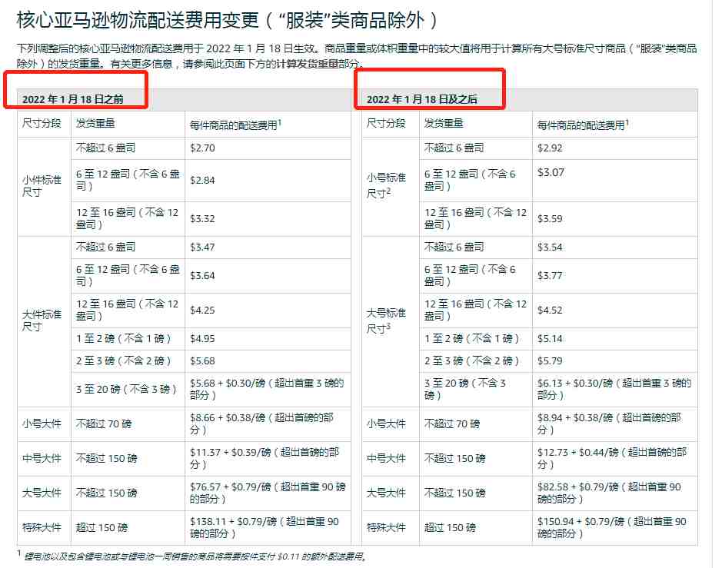Select the "$5.14" fee value

[550, 339]
